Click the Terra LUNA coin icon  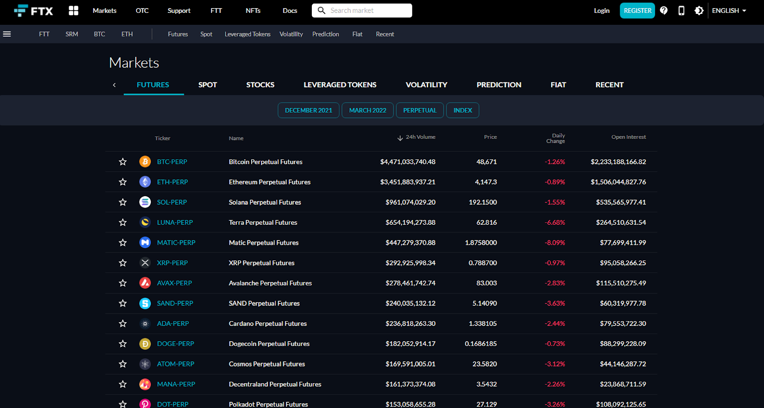click(x=145, y=222)
